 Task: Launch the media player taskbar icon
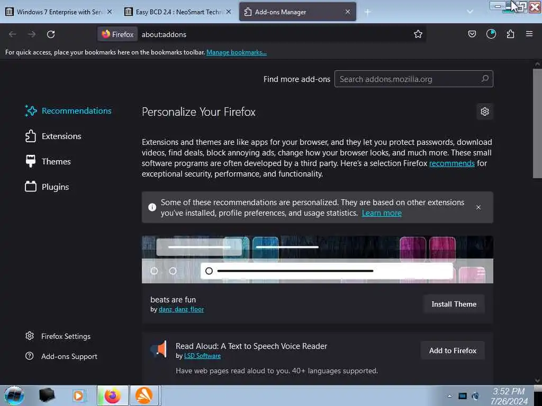point(79,395)
